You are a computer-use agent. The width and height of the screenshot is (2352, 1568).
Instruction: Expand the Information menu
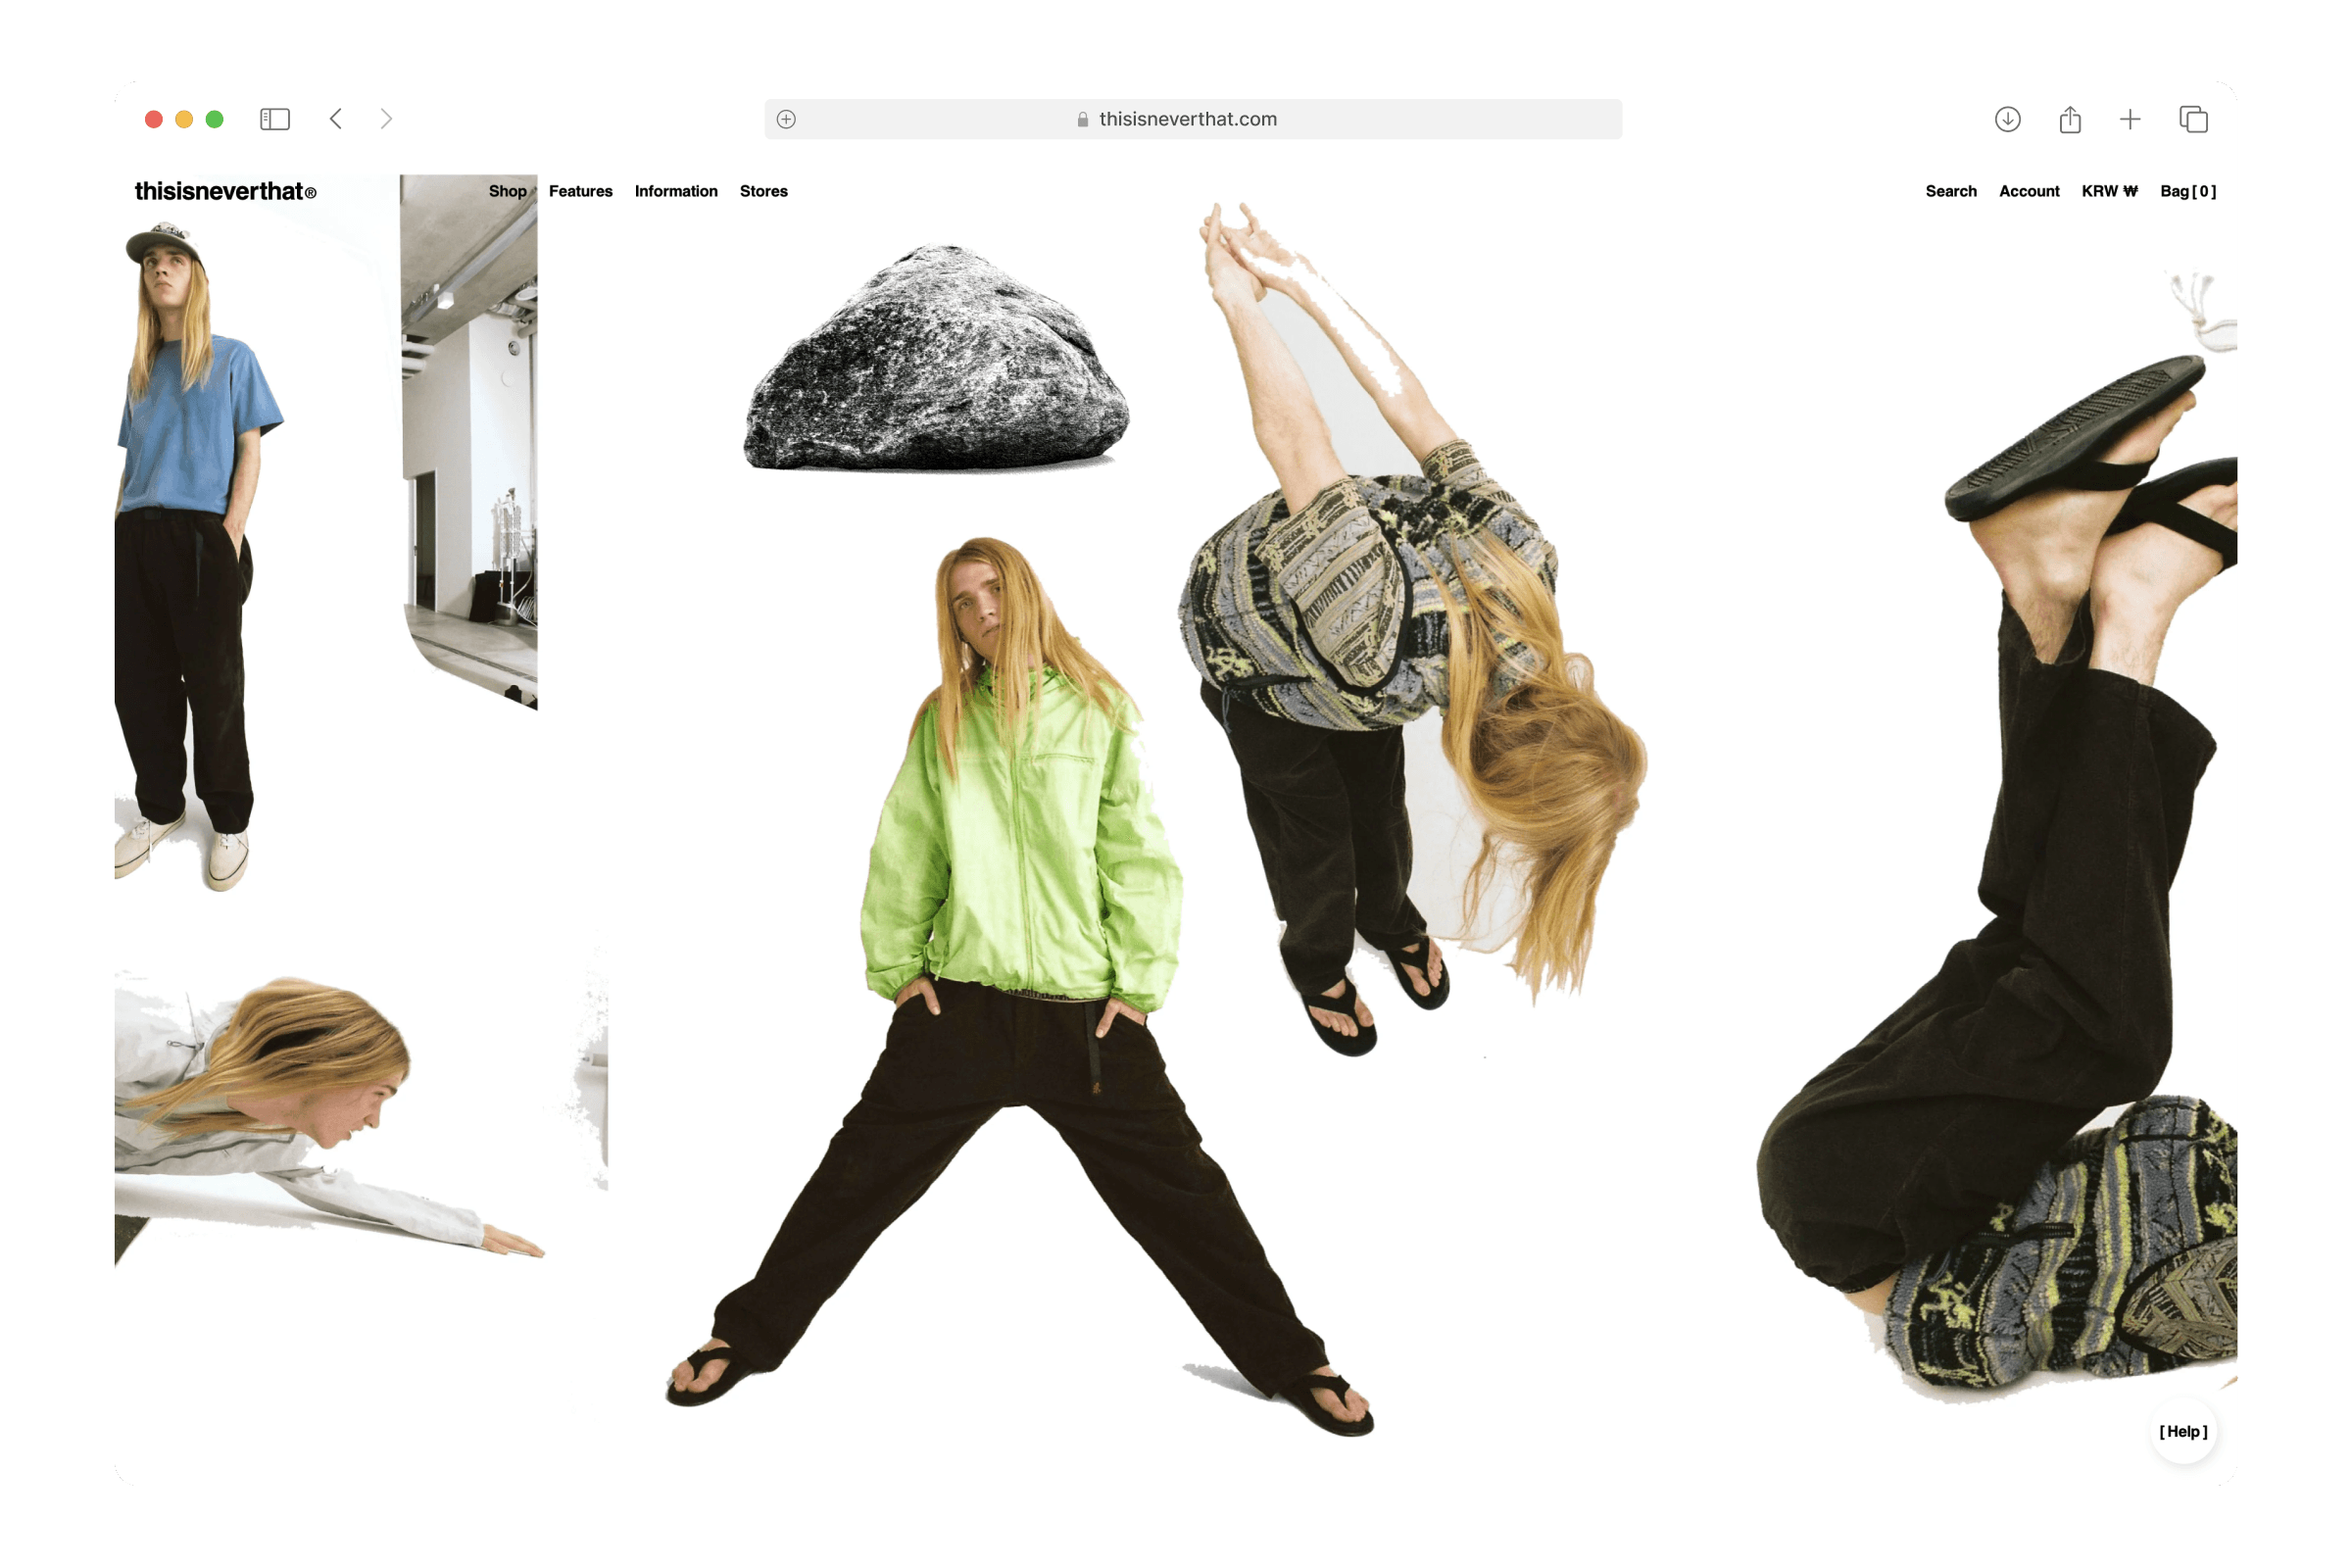point(676,191)
